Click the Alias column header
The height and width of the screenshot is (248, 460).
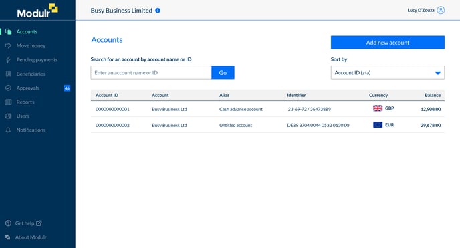pos(224,96)
